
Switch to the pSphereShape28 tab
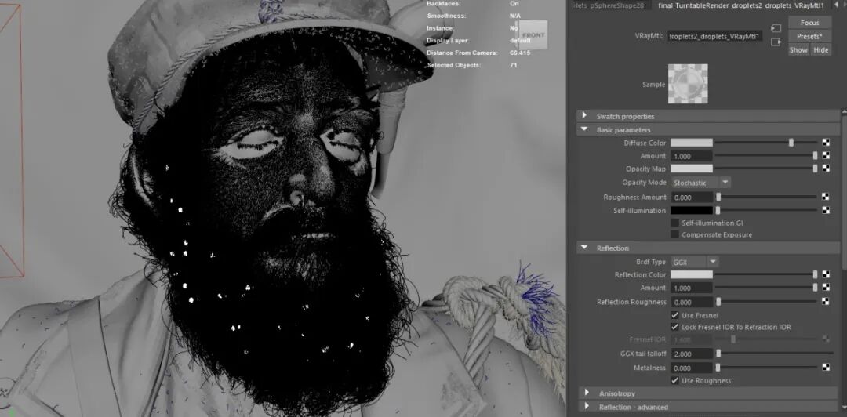(x=609, y=5)
